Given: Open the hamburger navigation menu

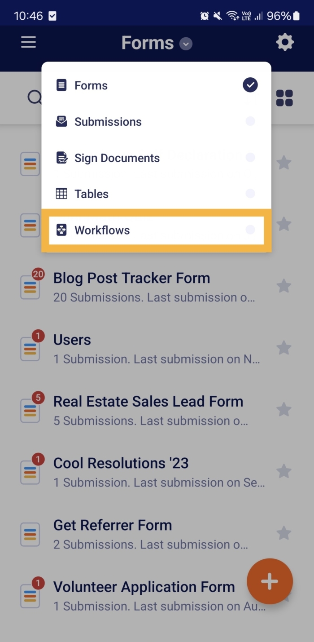Looking at the screenshot, I should coord(28,43).
